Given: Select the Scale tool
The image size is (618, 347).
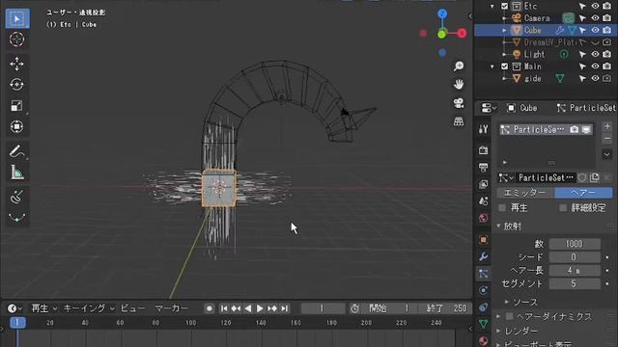Looking at the screenshot, I should pos(17,105).
